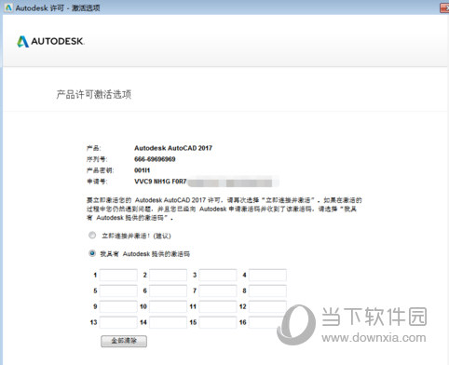Click activation code field 1
This screenshot has height=365, width=449.
[x=118, y=275]
